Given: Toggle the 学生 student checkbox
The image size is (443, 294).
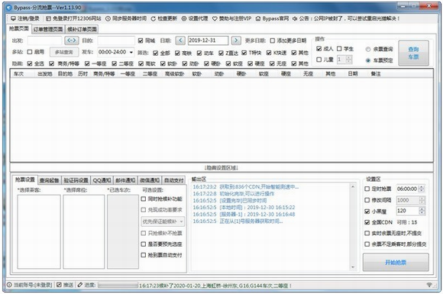Looking at the screenshot, I should 339,49.
